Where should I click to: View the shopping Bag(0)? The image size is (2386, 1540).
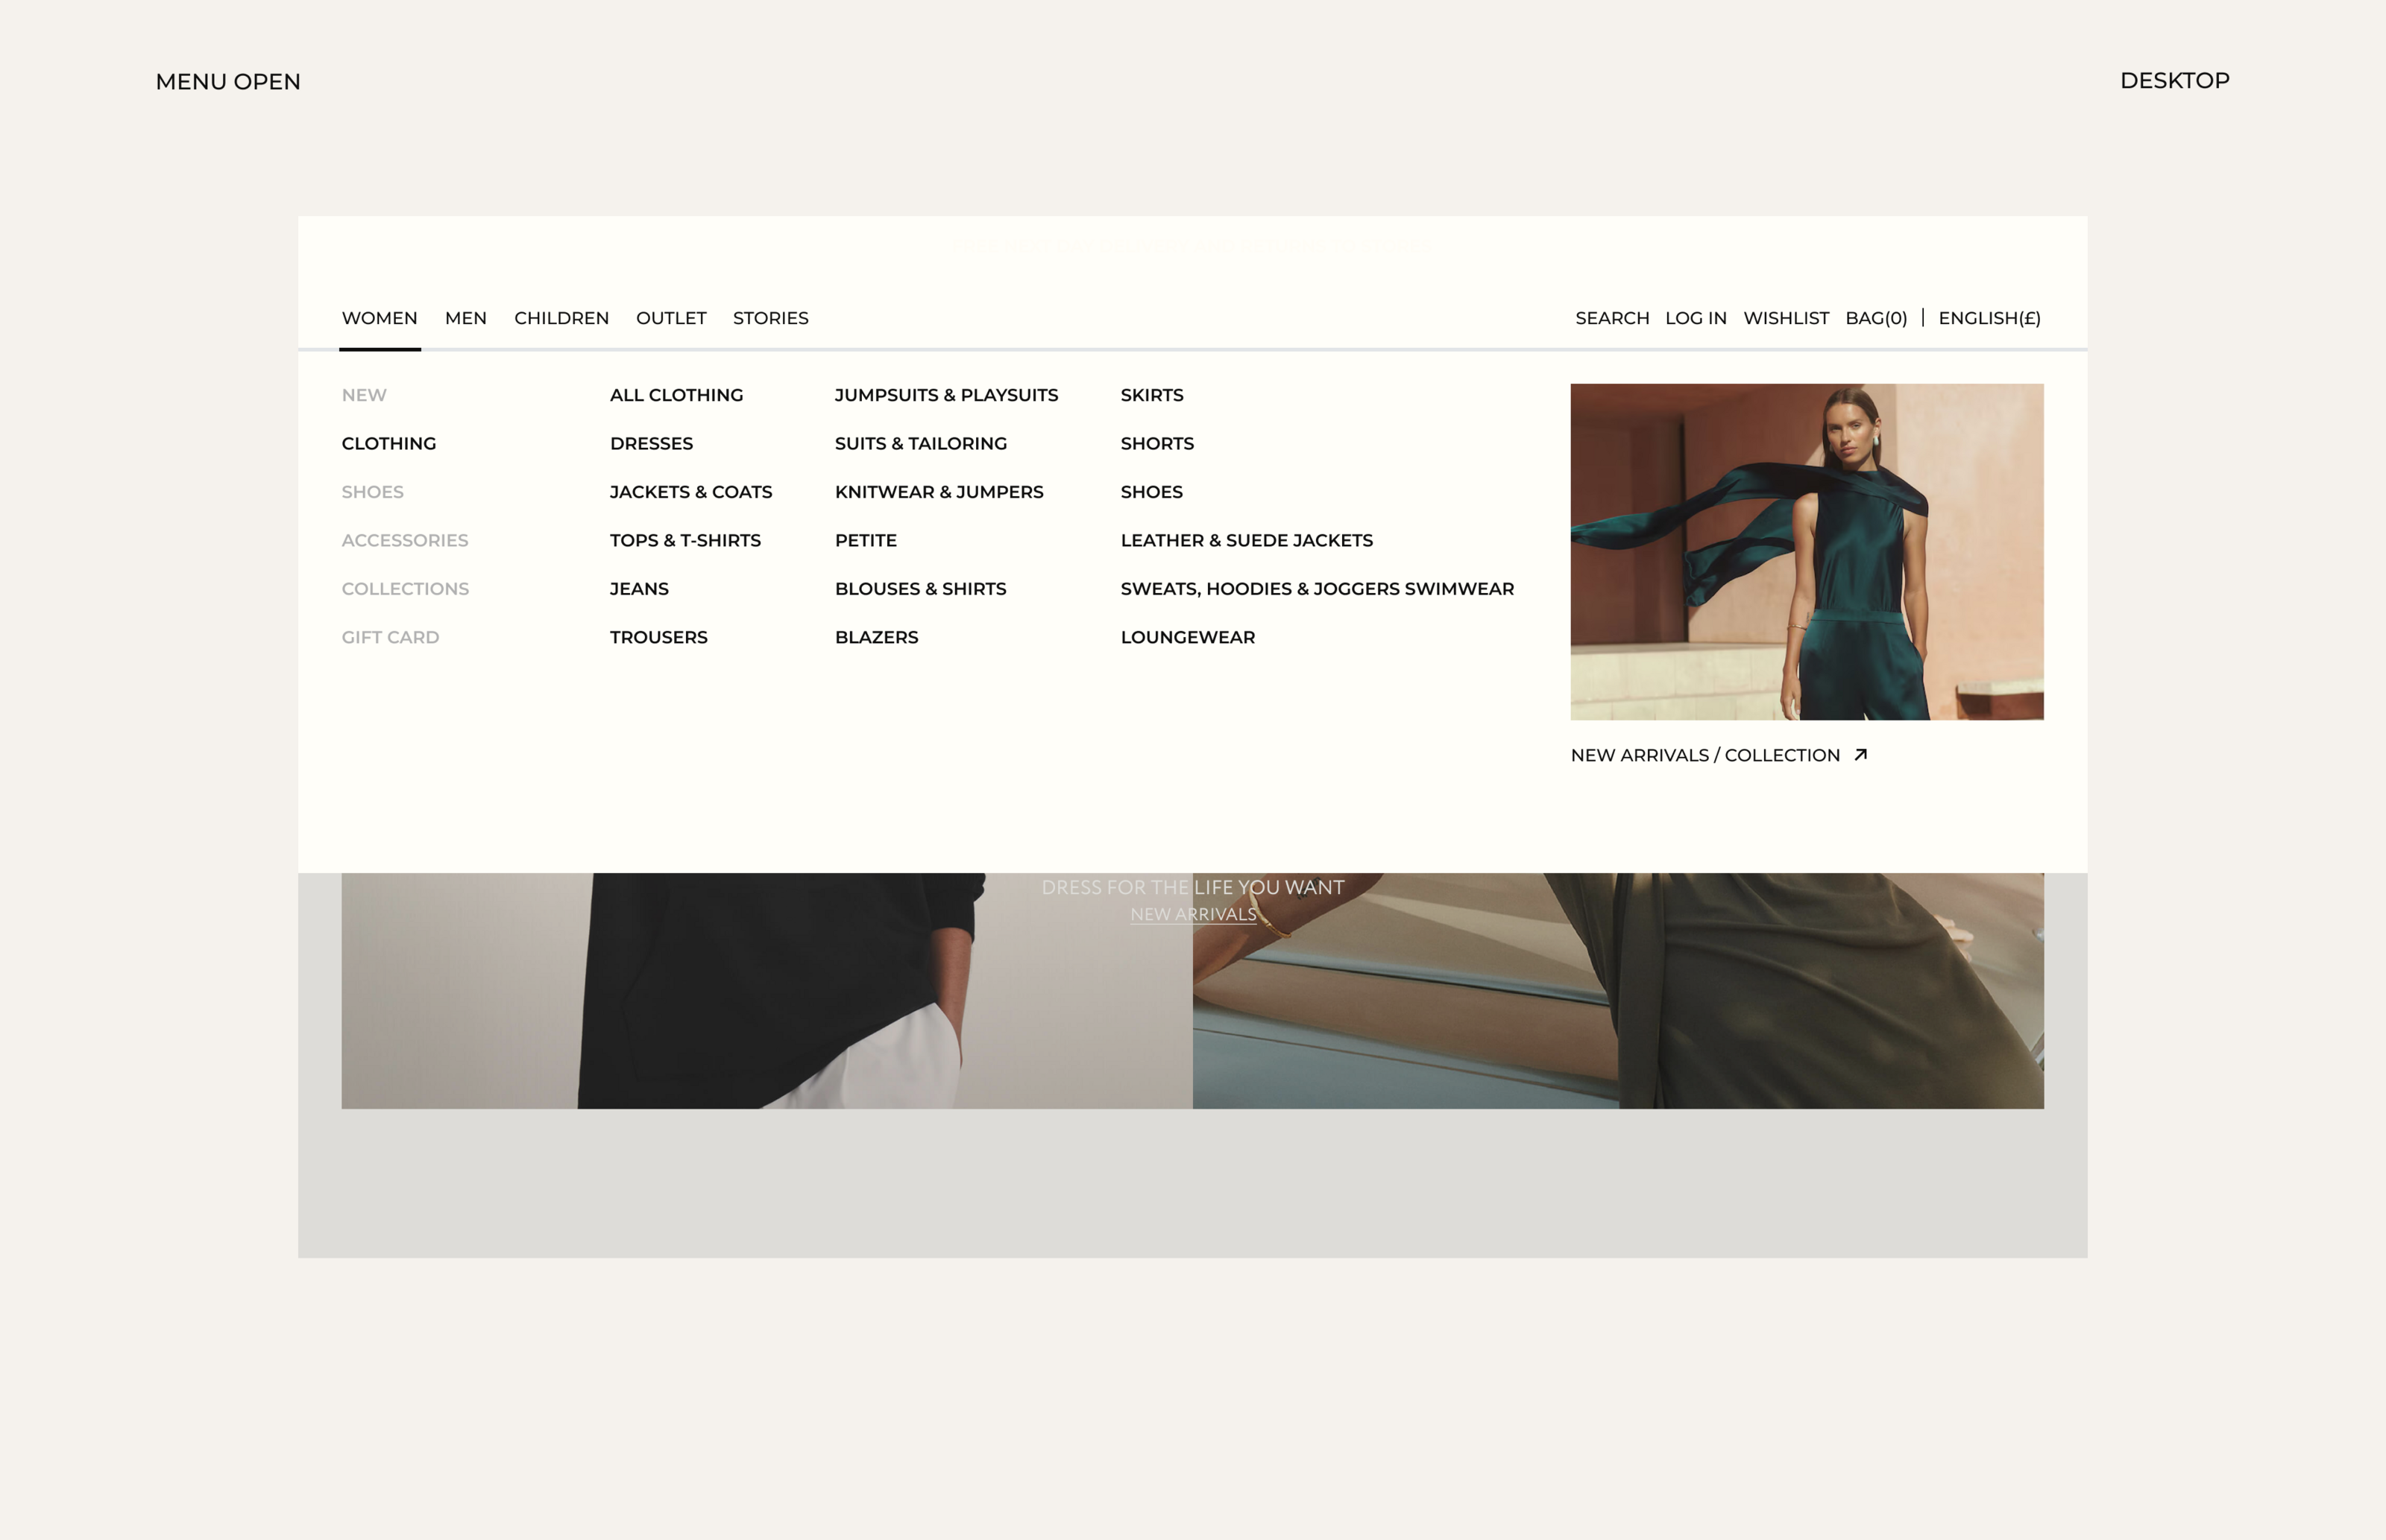point(1875,318)
